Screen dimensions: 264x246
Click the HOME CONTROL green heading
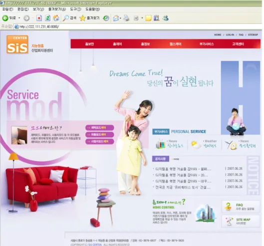[164, 208]
